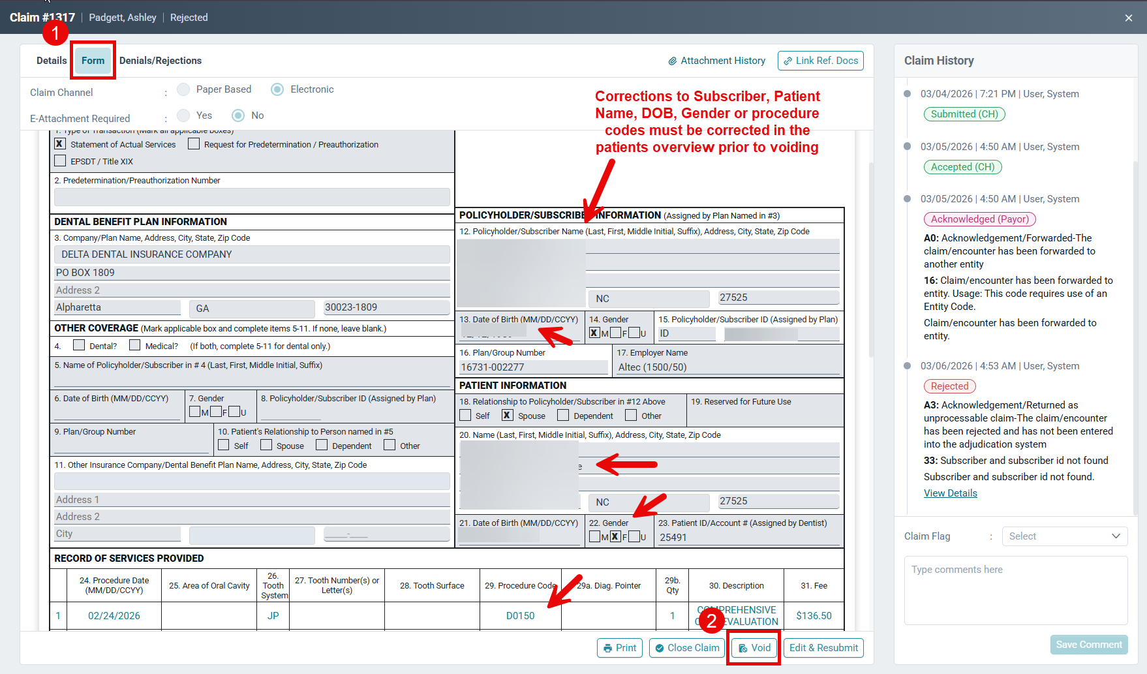Check the EPSDT / Title XIX box
This screenshot has height=674, width=1147.
pos(60,161)
